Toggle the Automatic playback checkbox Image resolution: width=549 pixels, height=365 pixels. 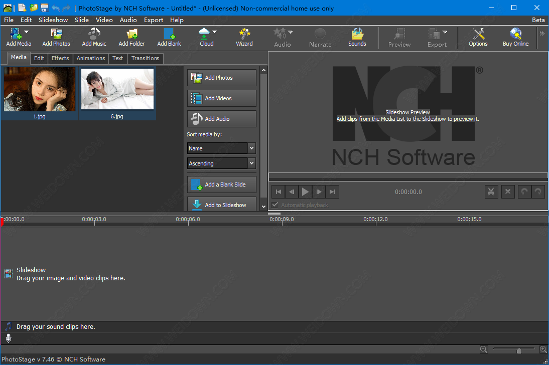(x=275, y=205)
